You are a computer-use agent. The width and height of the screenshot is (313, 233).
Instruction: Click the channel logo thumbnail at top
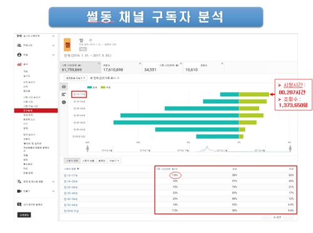tap(67, 45)
